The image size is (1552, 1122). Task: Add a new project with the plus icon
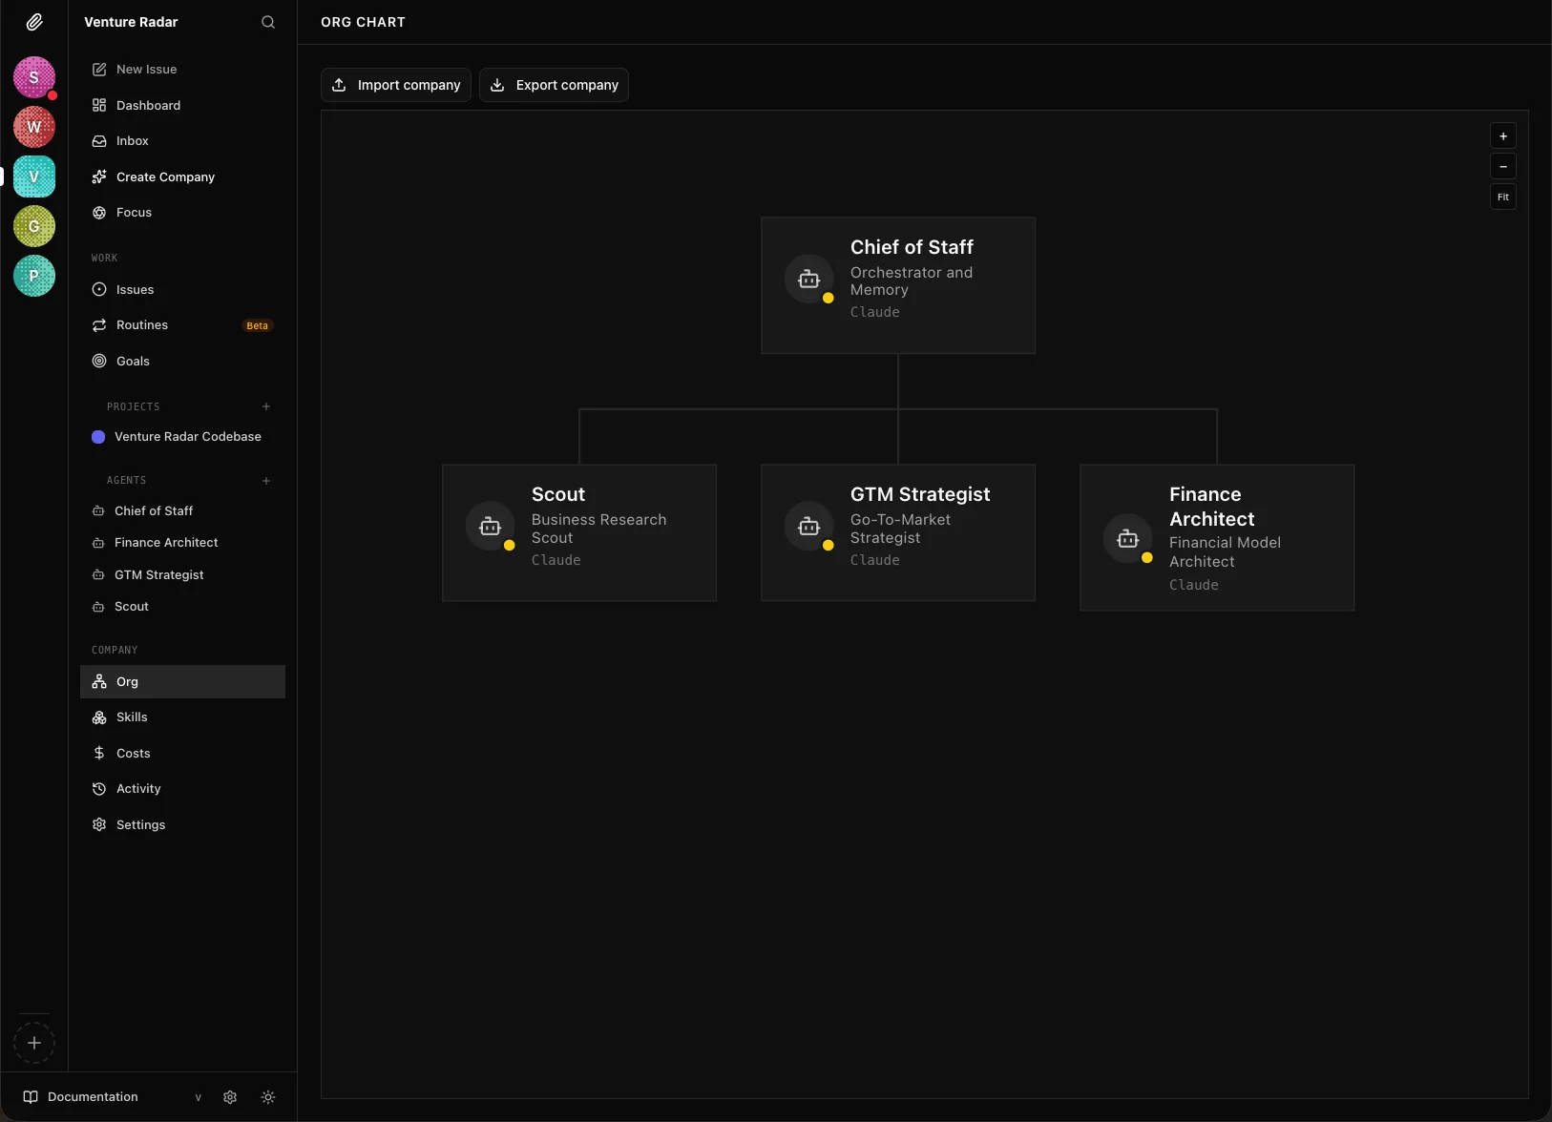pyautogui.click(x=265, y=406)
